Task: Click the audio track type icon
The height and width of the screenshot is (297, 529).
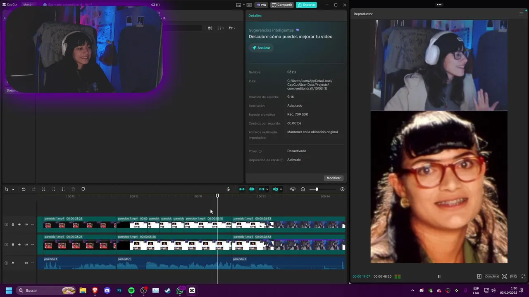Action: point(6,263)
